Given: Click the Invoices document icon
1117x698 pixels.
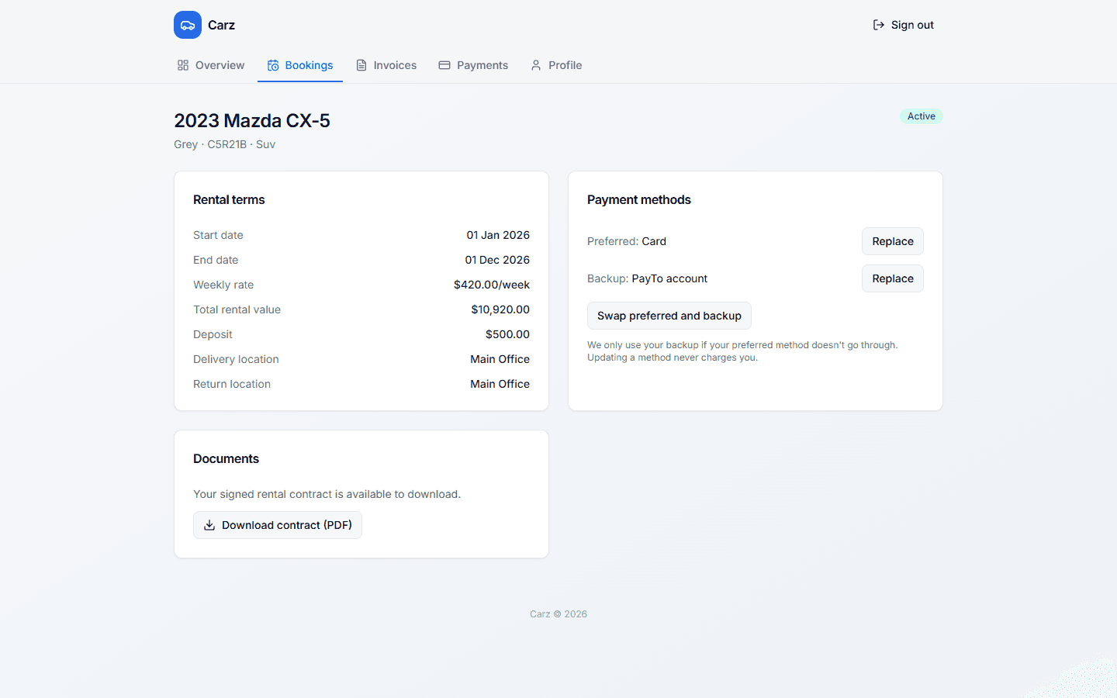Looking at the screenshot, I should point(361,65).
